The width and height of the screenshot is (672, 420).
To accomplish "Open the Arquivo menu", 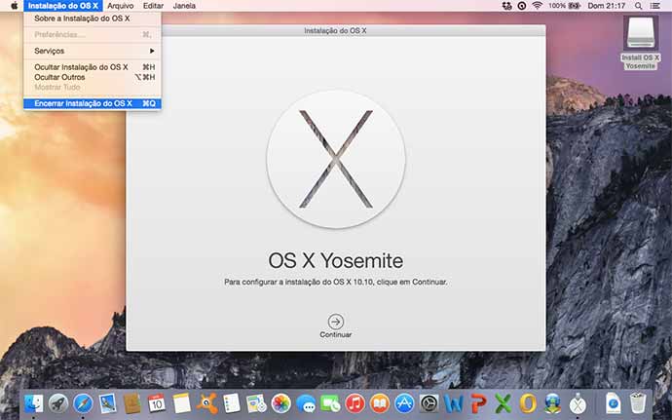I will click(x=121, y=6).
